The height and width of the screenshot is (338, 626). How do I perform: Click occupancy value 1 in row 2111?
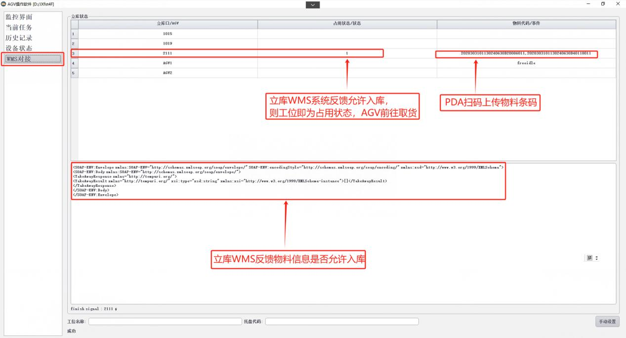[347, 53]
